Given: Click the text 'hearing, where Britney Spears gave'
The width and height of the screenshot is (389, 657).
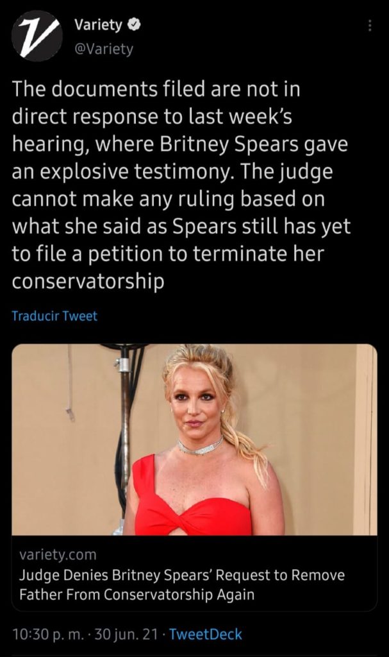Looking at the screenshot, I should tap(179, 144).
